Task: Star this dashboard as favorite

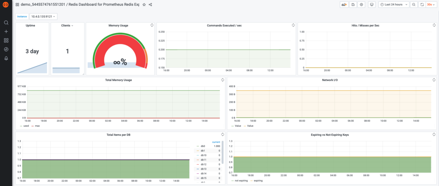Action: pos(144,5)
